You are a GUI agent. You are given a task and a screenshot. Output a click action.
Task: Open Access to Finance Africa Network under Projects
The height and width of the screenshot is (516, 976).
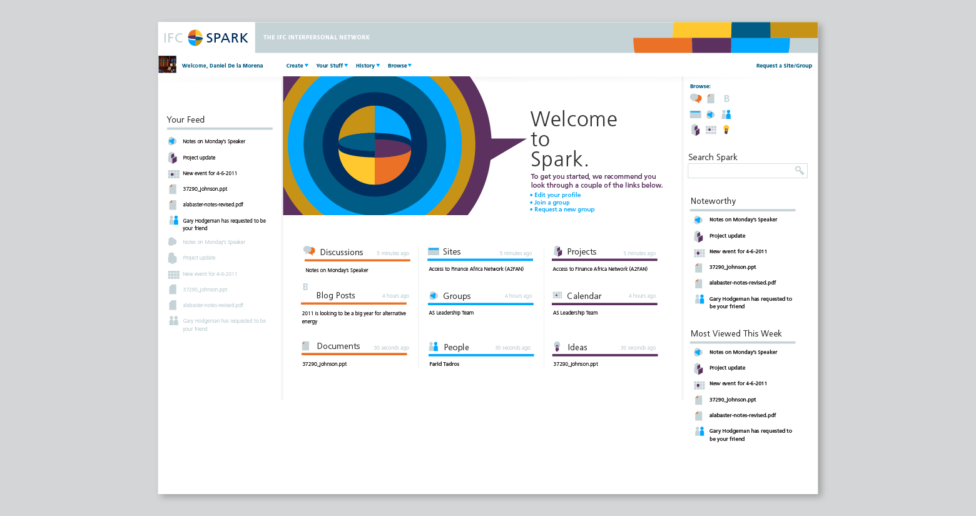pyautogui.click(x=600, y=269)
